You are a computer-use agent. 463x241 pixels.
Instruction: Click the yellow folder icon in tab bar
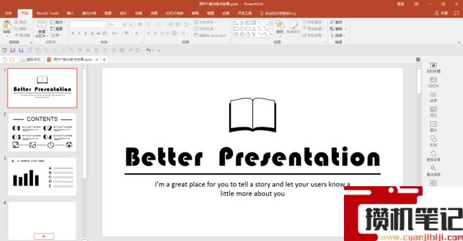tap(12, 59)
